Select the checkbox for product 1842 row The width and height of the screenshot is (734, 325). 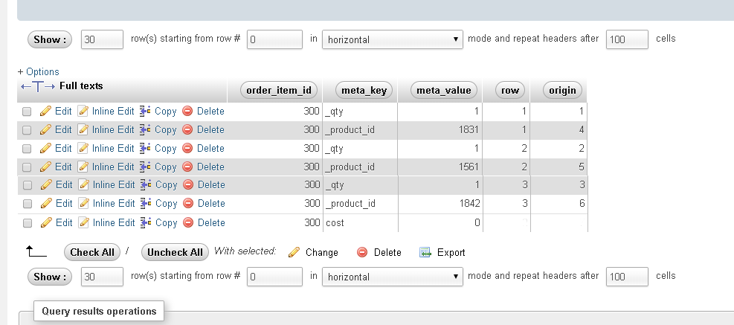tap(27, 204)
